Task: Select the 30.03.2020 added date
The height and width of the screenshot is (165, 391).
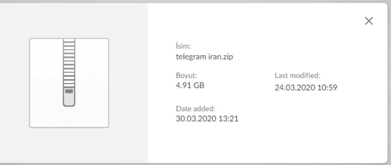Action: tap(196, 118)
